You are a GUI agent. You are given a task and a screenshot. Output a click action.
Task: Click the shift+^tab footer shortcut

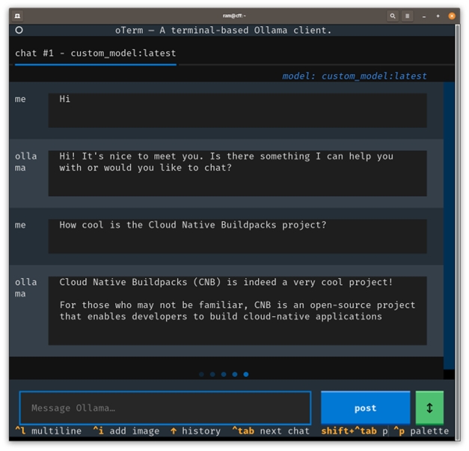coord(355,431)
